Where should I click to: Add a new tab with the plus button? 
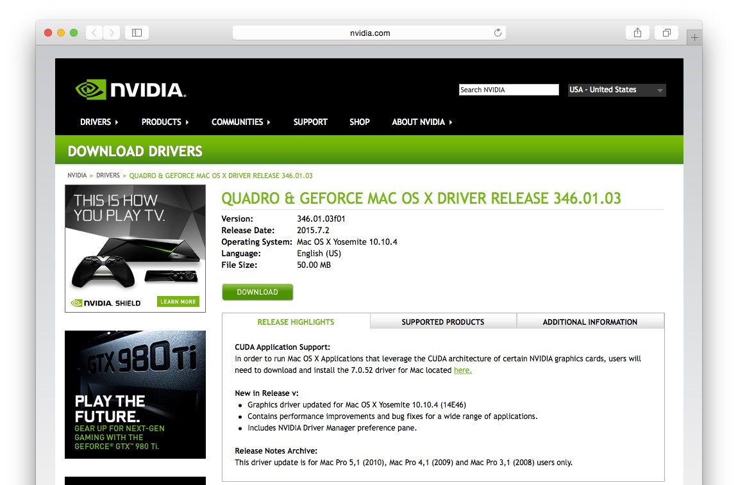694,37
